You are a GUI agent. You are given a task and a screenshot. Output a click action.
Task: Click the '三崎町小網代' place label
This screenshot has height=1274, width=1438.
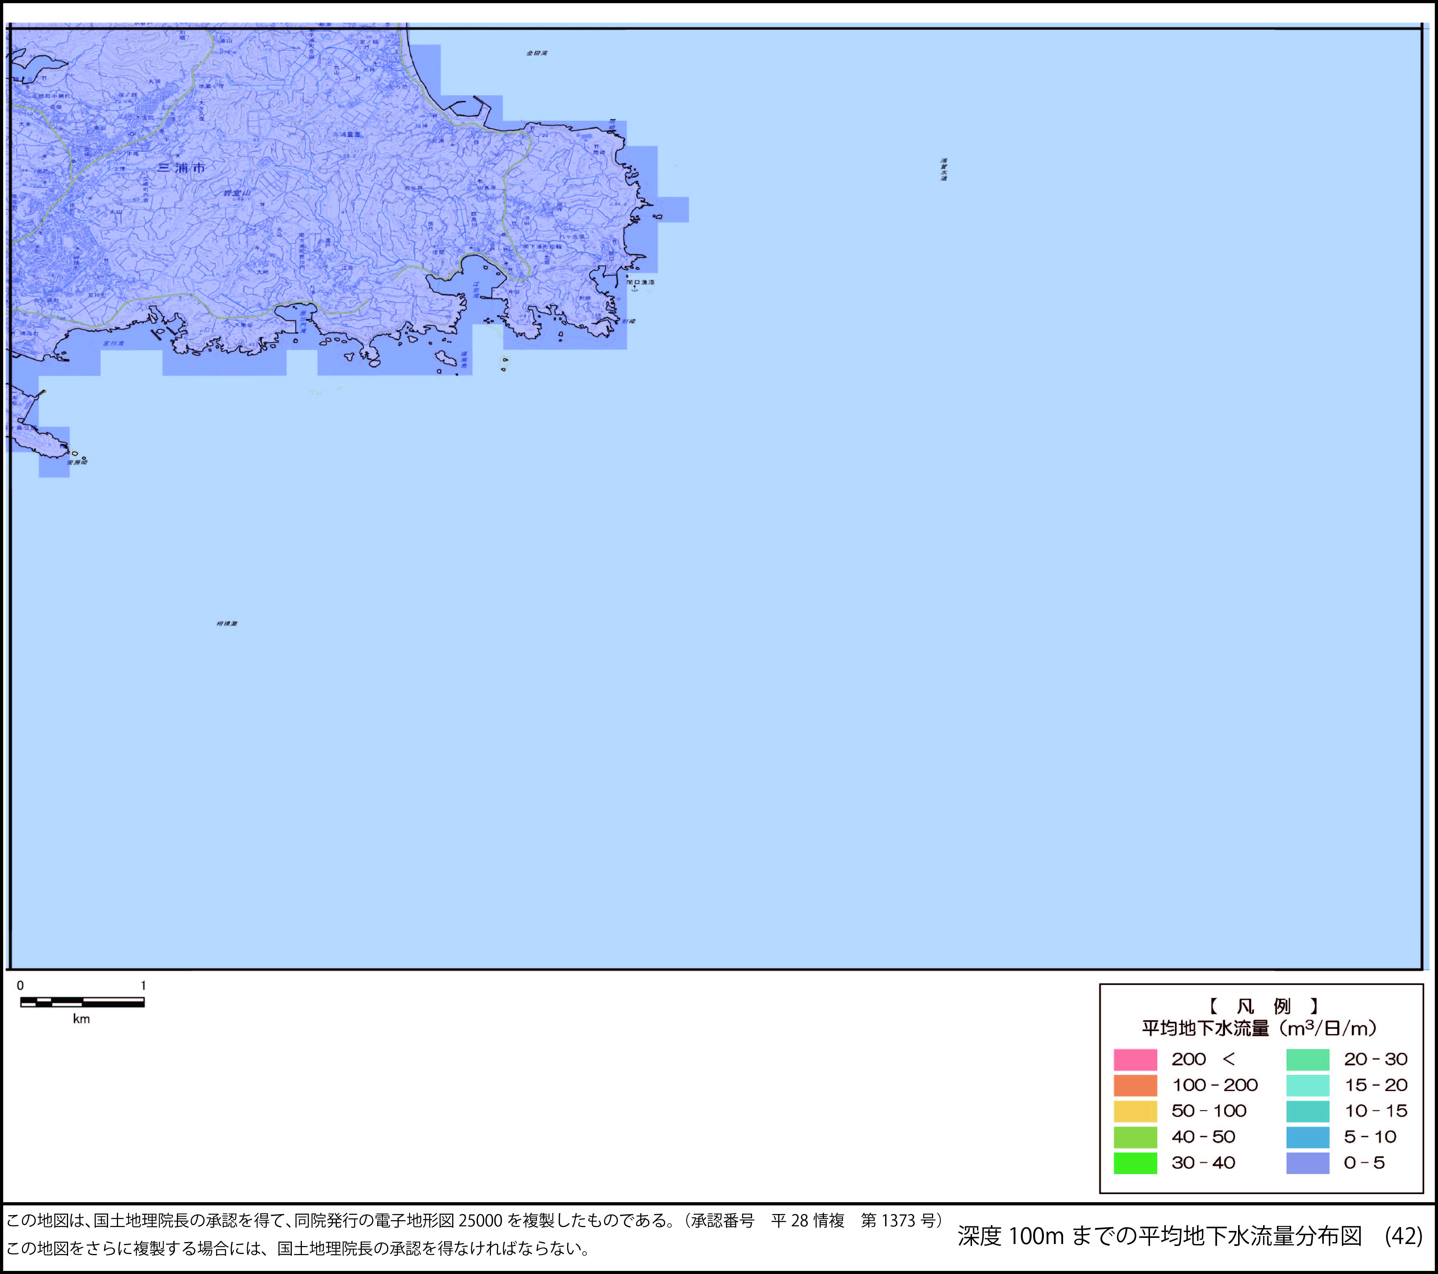point(51,96)
